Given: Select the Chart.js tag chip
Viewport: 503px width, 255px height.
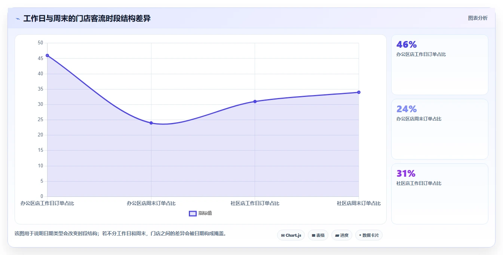Looking at the screenshot, I should pyautogui.click(x=291, y=235).
